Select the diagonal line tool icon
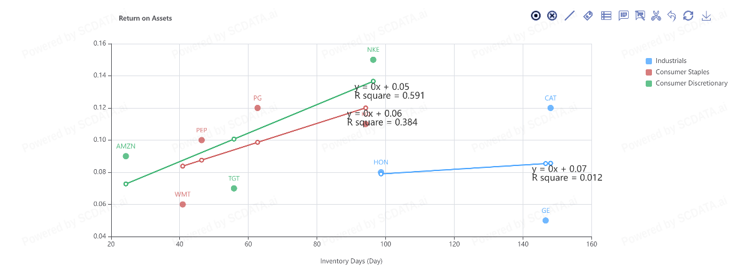 pyautogui.click(x=570, y=16)
